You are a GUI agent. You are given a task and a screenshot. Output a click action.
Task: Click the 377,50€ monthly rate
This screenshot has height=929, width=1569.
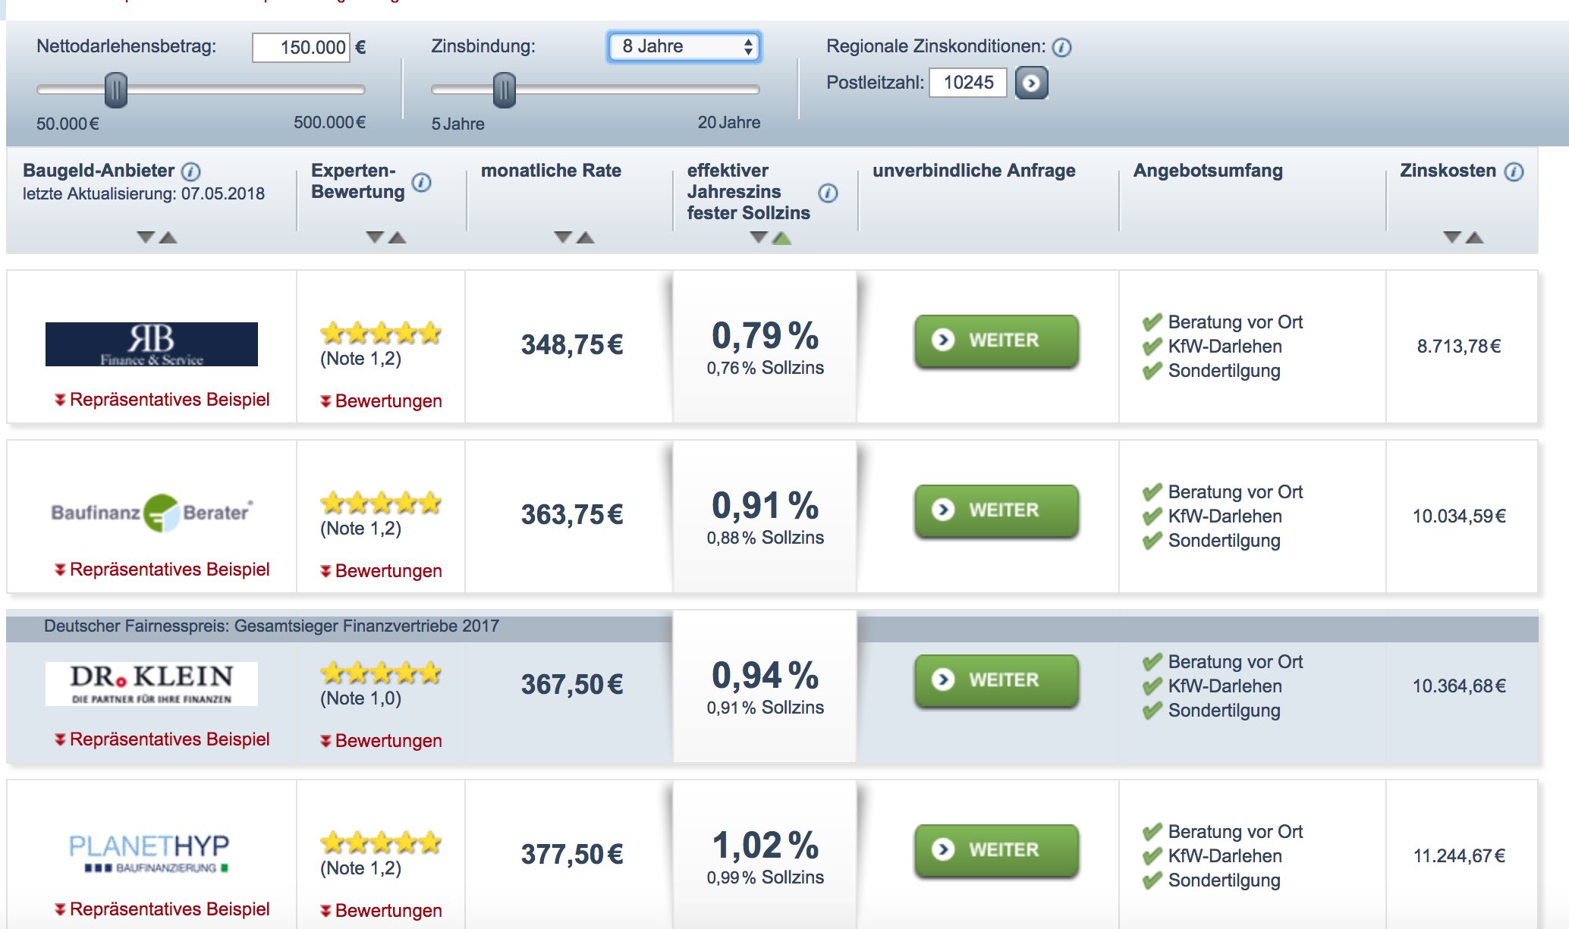(572, 855)
